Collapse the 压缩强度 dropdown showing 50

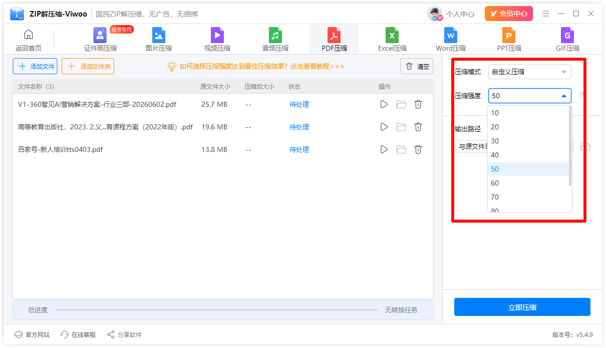[x=530, y=96]
